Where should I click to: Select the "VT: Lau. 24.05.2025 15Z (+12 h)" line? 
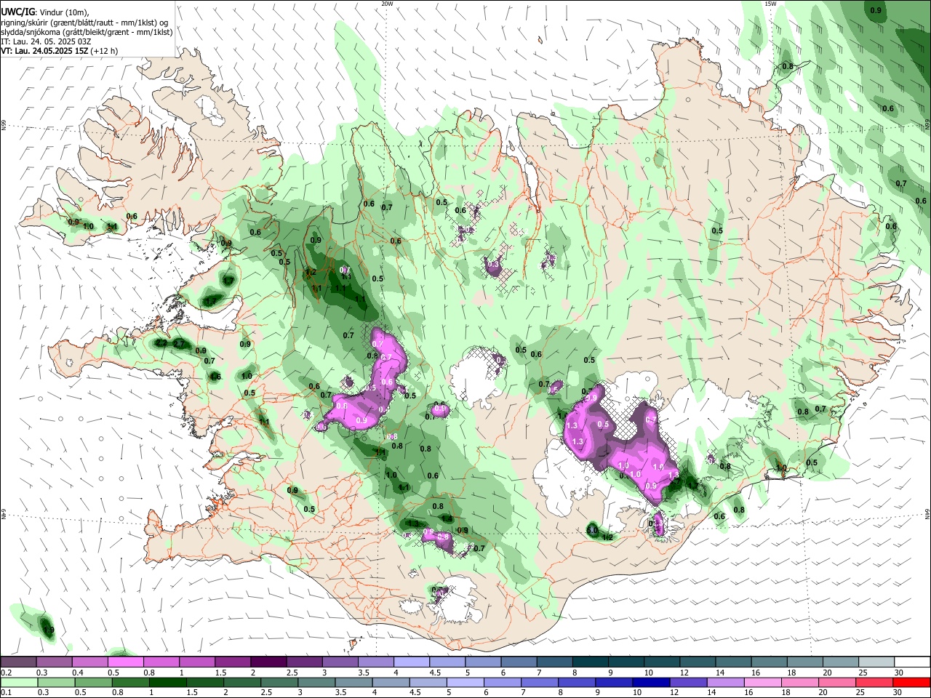[x=59, y=51]
